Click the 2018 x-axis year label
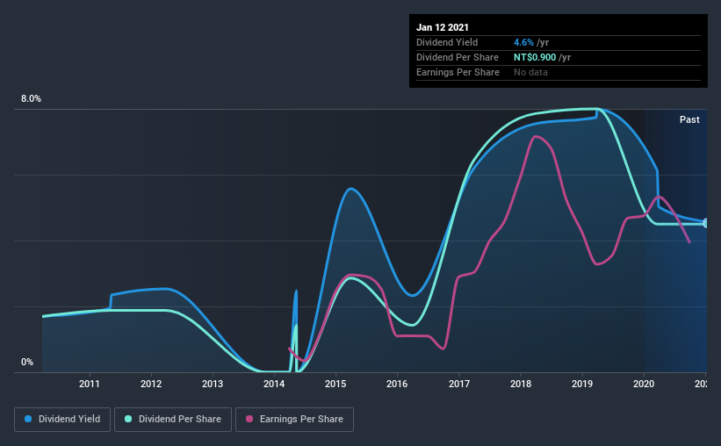The height and width of the screenshot is (446, 721). click(x=521, y=384)
